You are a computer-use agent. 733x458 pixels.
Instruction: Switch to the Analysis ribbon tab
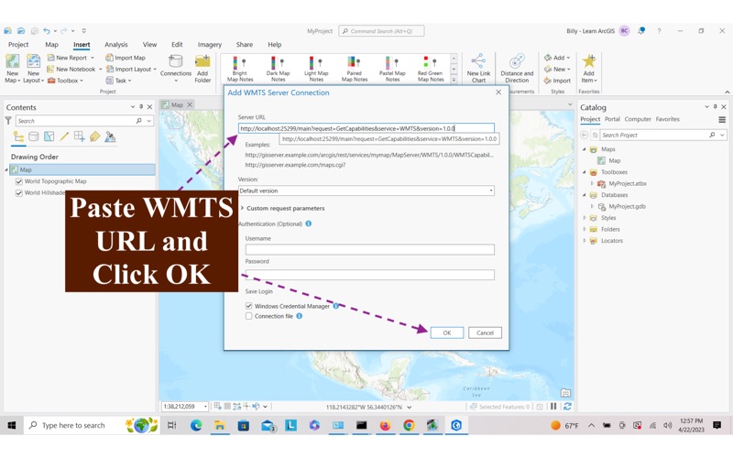point(116,44)
